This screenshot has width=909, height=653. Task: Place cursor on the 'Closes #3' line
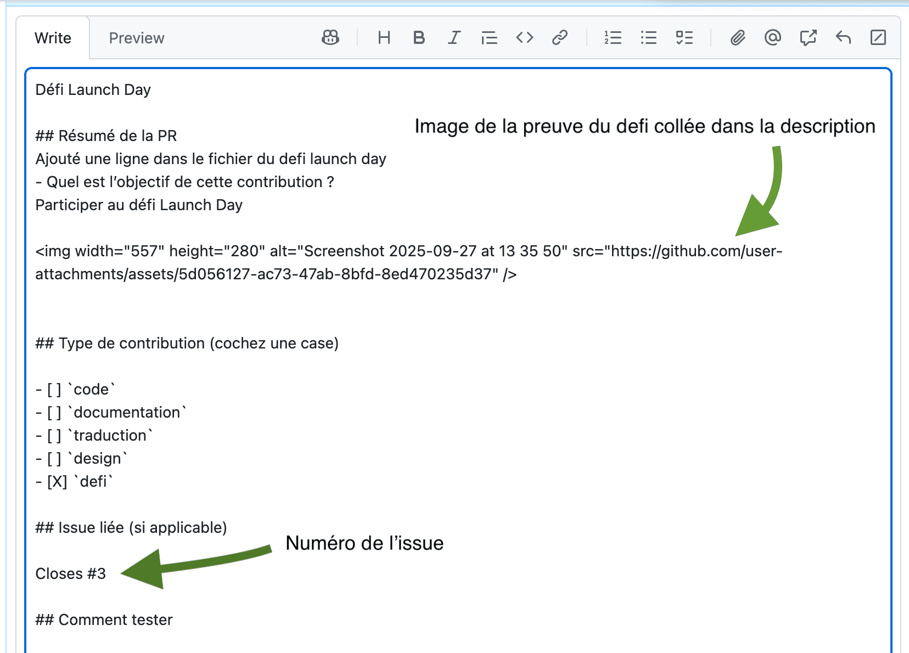point(71,573)
